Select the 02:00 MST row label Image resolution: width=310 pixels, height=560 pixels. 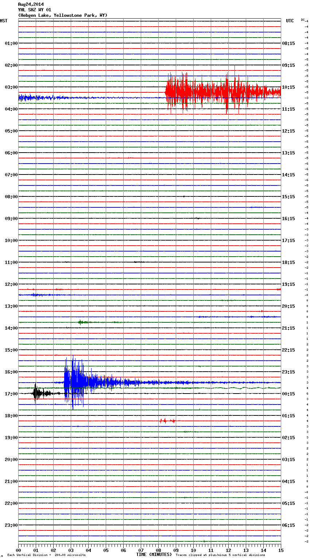point(11,65)
